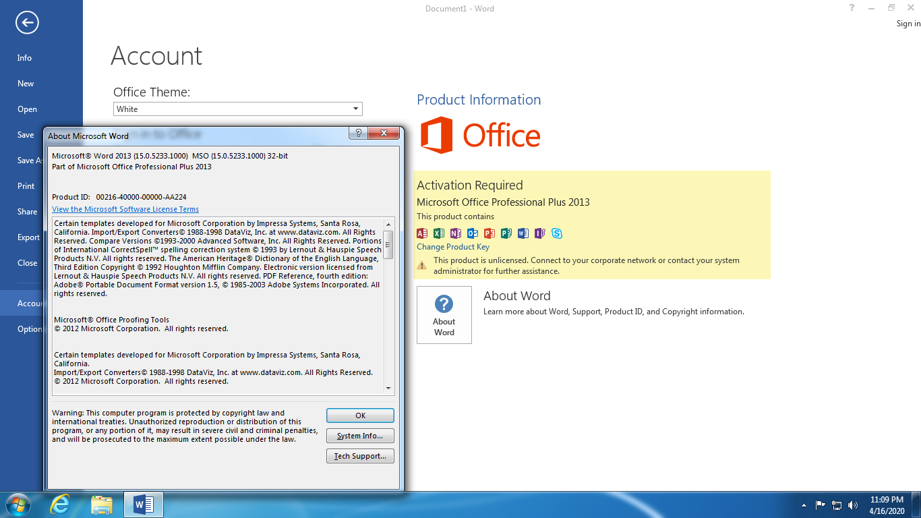Click the Excel app icon
The height and width of the screenshot is (518, 921).
[x=439, y=233]
